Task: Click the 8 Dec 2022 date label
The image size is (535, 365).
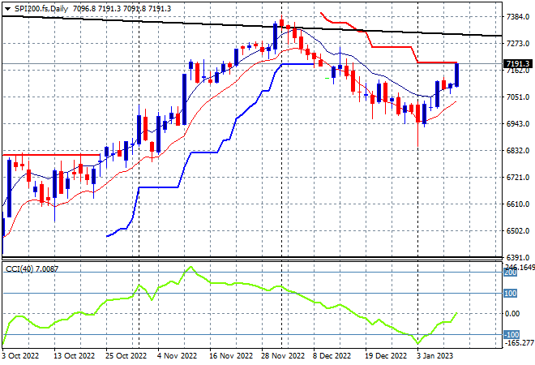Action: [332, 356]
